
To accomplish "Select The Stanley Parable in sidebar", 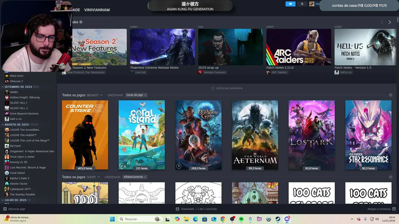I will (x=20, y=194).
